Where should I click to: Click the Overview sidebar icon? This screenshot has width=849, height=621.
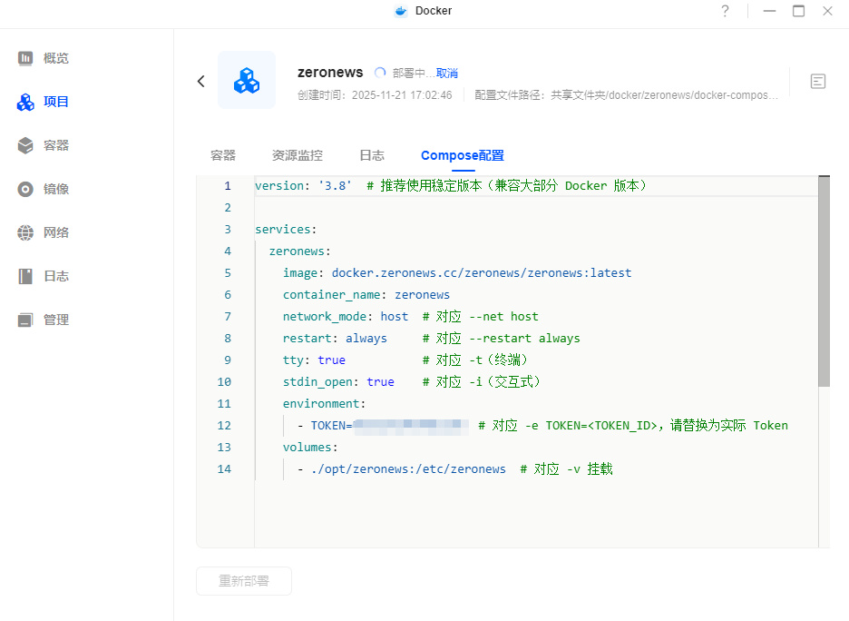(x=25, y=58)
